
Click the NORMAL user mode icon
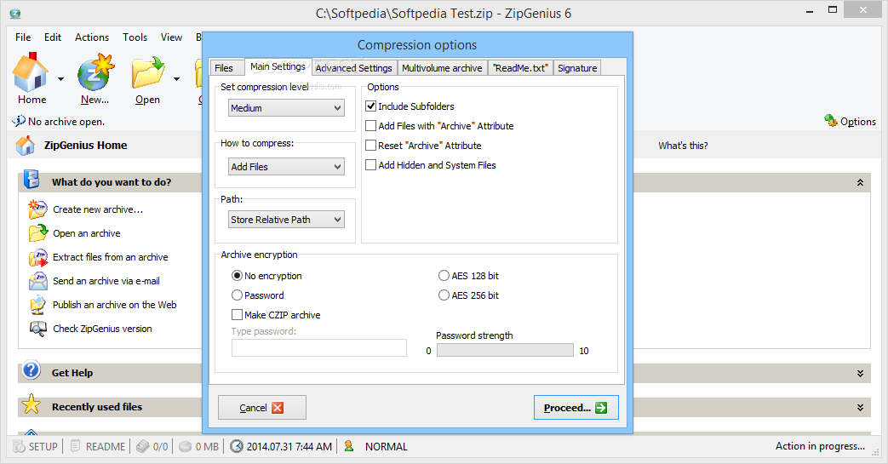click(x=349, y=446)
